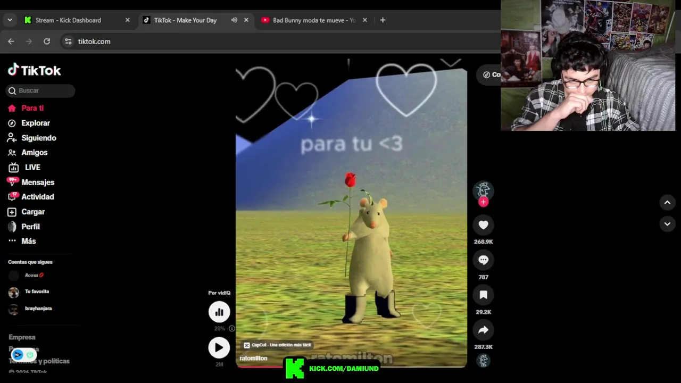Screen dimensions: 681x383
Task: Save the video with bookmark icon
Action: coord(483,295)
